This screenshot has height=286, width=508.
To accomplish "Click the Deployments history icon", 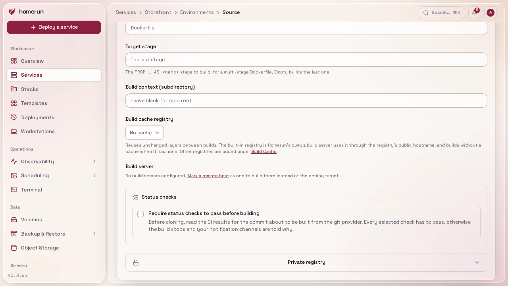I will coord(14,117).
